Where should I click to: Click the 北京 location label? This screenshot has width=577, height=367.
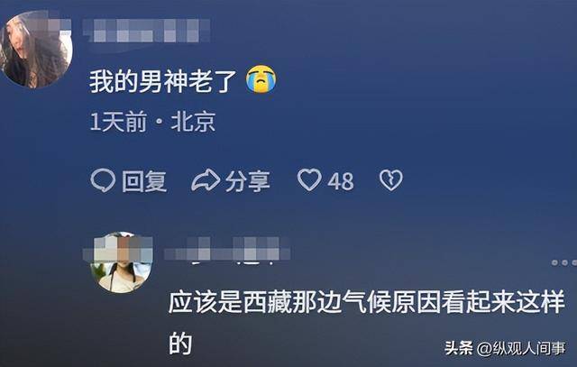tap(193, 122)
